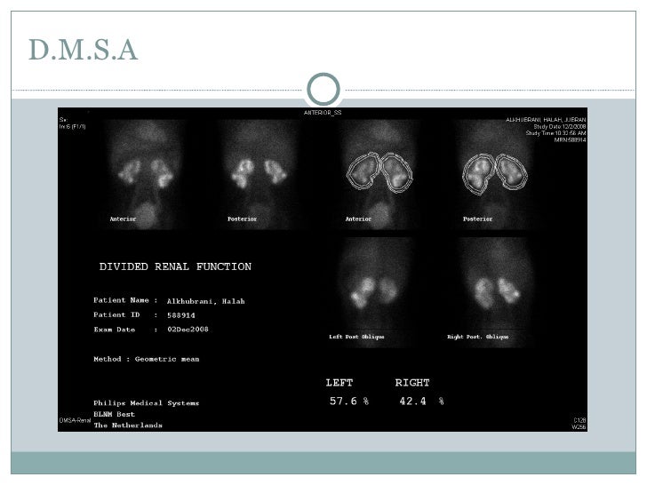647x485 pixels.
Task: Click the "Anterior" caption under the outlined scan
Action: (x=358, y=219)
